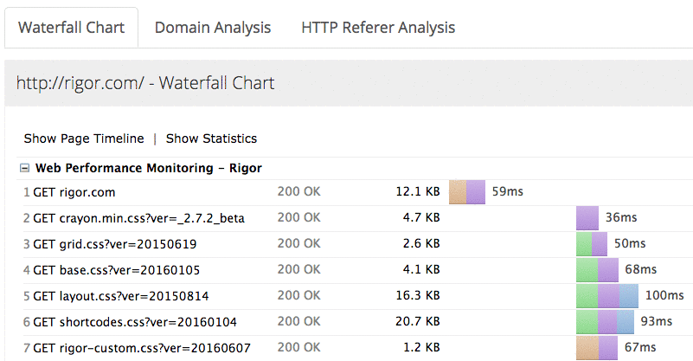The width and height of the screenshot is (693, 361).
Task: Click the 59ms timing bar for rigor.com
Action: click(467, 192)
